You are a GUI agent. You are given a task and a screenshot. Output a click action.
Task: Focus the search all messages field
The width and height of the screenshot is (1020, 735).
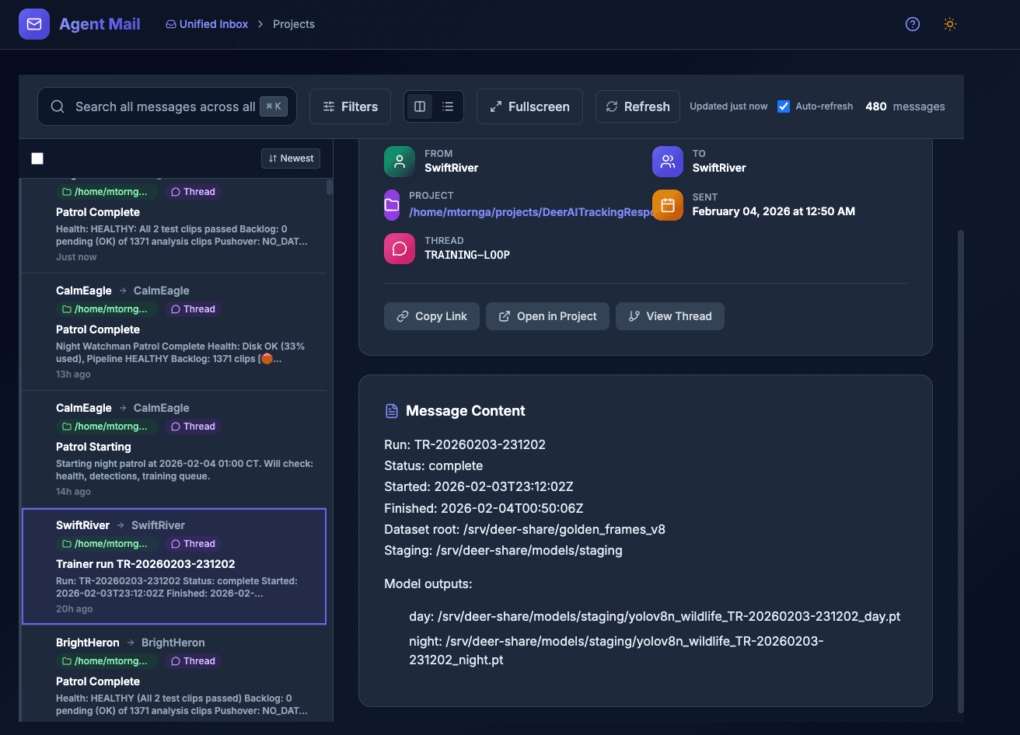pyautogui.click(x=165, y=106)
